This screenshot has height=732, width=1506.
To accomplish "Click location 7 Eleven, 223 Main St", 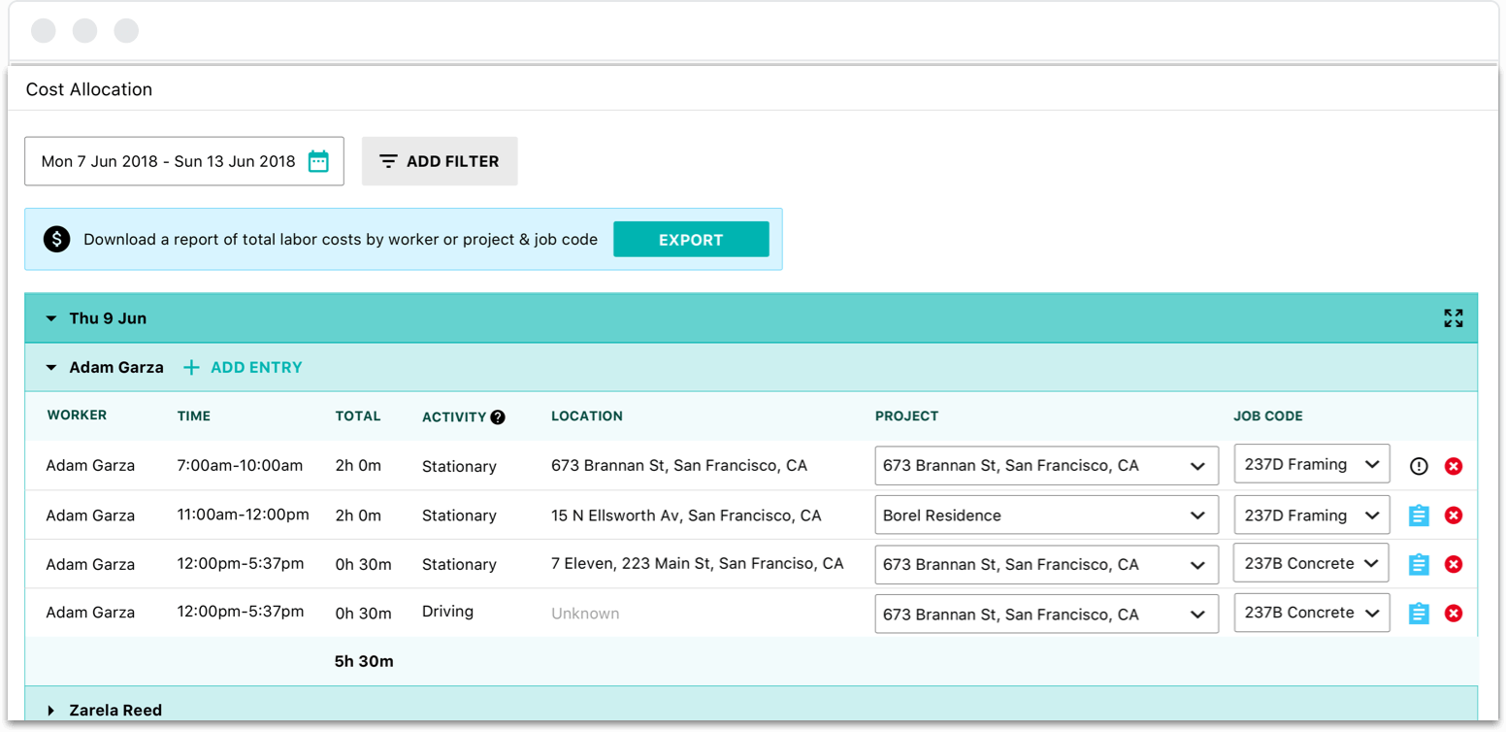I will click(698, 564).
